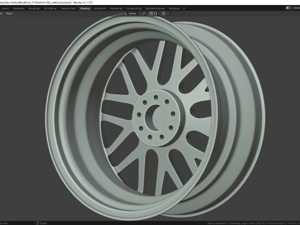Open the Animation workspace tab
This screenshot has height=225, width=300.
(100, 9)
